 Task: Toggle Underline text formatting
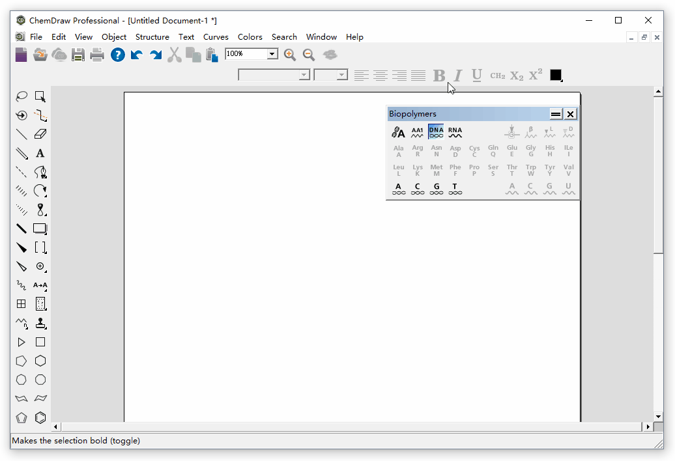[476, 76]
